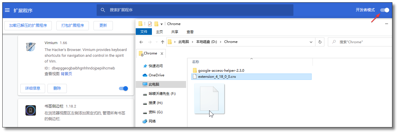Collapse the 名称 column sort chevron
This screenshot has width=397, height=132.
click(x=251, y=59)
